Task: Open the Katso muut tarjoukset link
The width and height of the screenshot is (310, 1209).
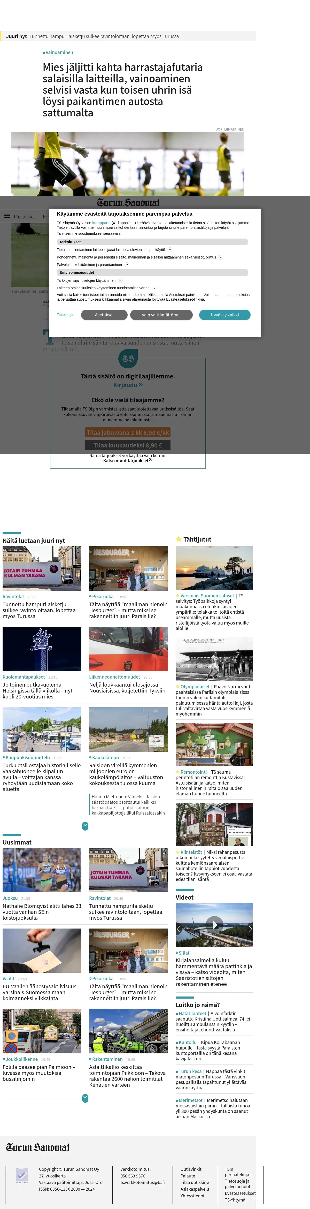Action: [x=128, y=460]
